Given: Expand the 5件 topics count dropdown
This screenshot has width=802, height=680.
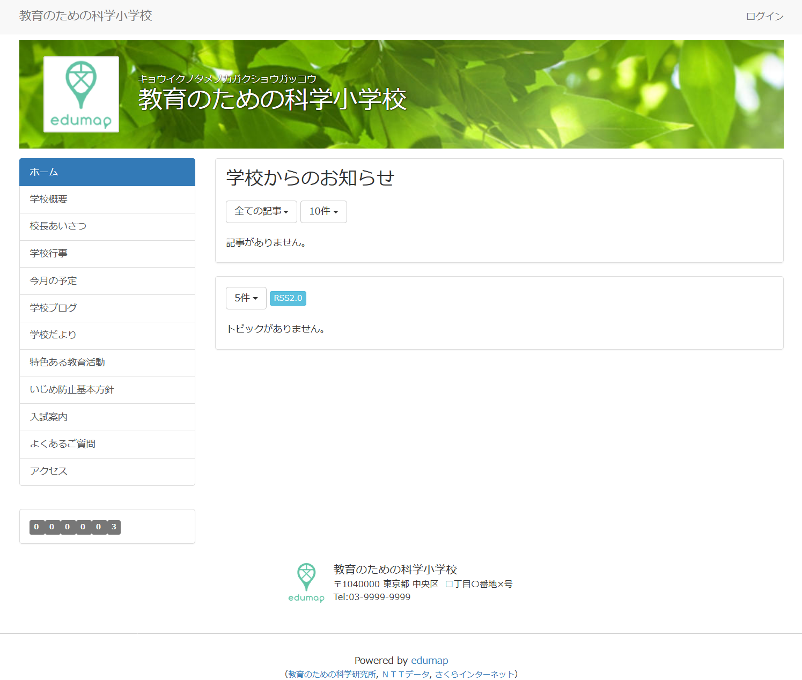Looking at the screenshot, I should 246,298.
